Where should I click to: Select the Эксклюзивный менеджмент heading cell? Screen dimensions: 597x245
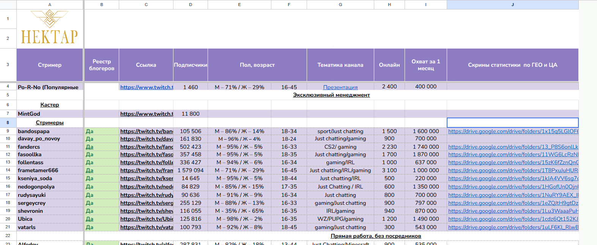click(331, 95)
